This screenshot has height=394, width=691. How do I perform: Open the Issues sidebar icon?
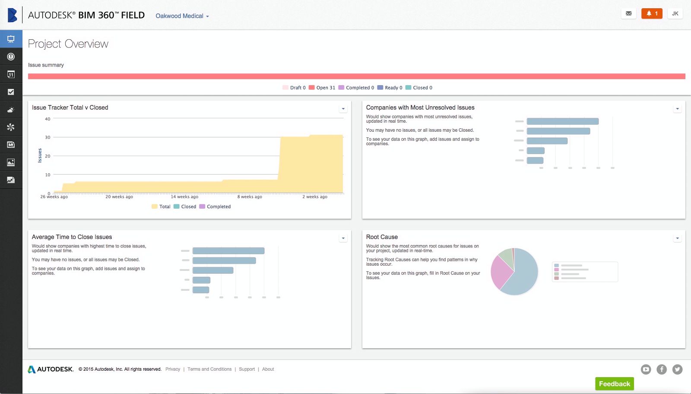pyautogui.click(x=11, y=57)
